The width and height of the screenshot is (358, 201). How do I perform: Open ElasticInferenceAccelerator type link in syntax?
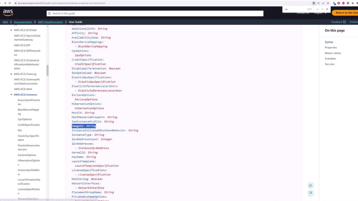[x=100, y=91]
